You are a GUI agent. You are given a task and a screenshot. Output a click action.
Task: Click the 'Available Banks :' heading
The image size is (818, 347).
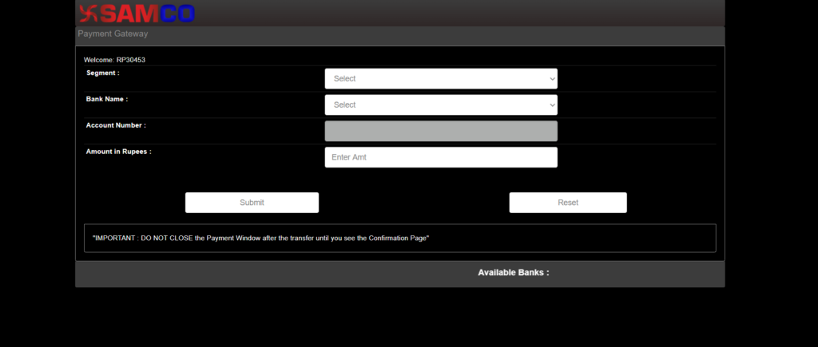tap(514, 273)
